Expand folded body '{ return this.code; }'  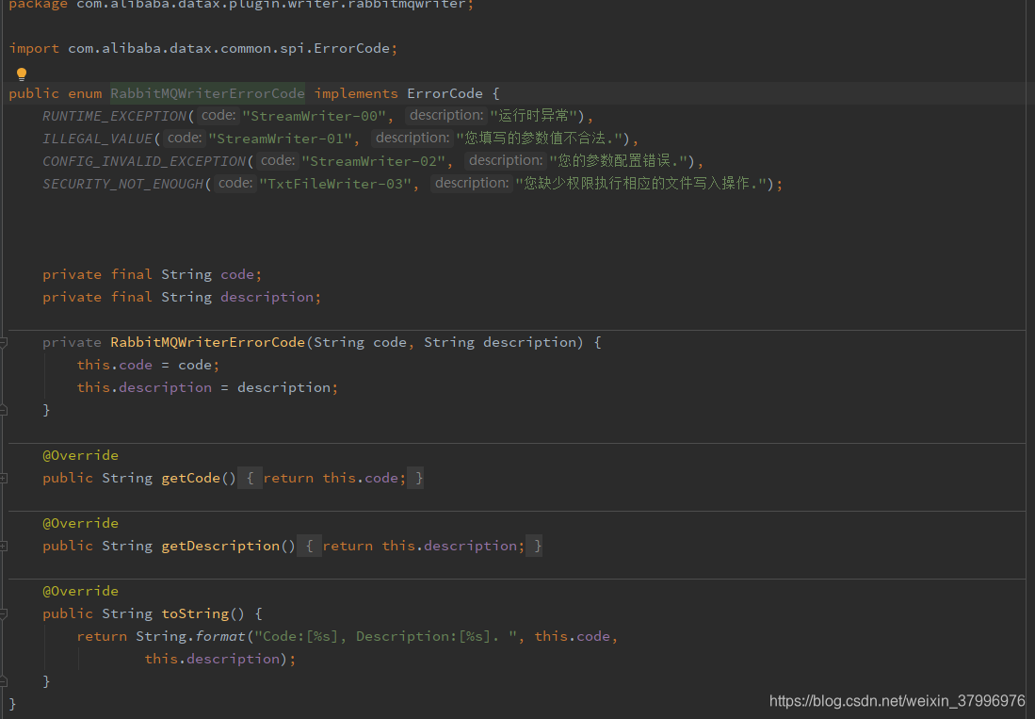tap(330, 478)
